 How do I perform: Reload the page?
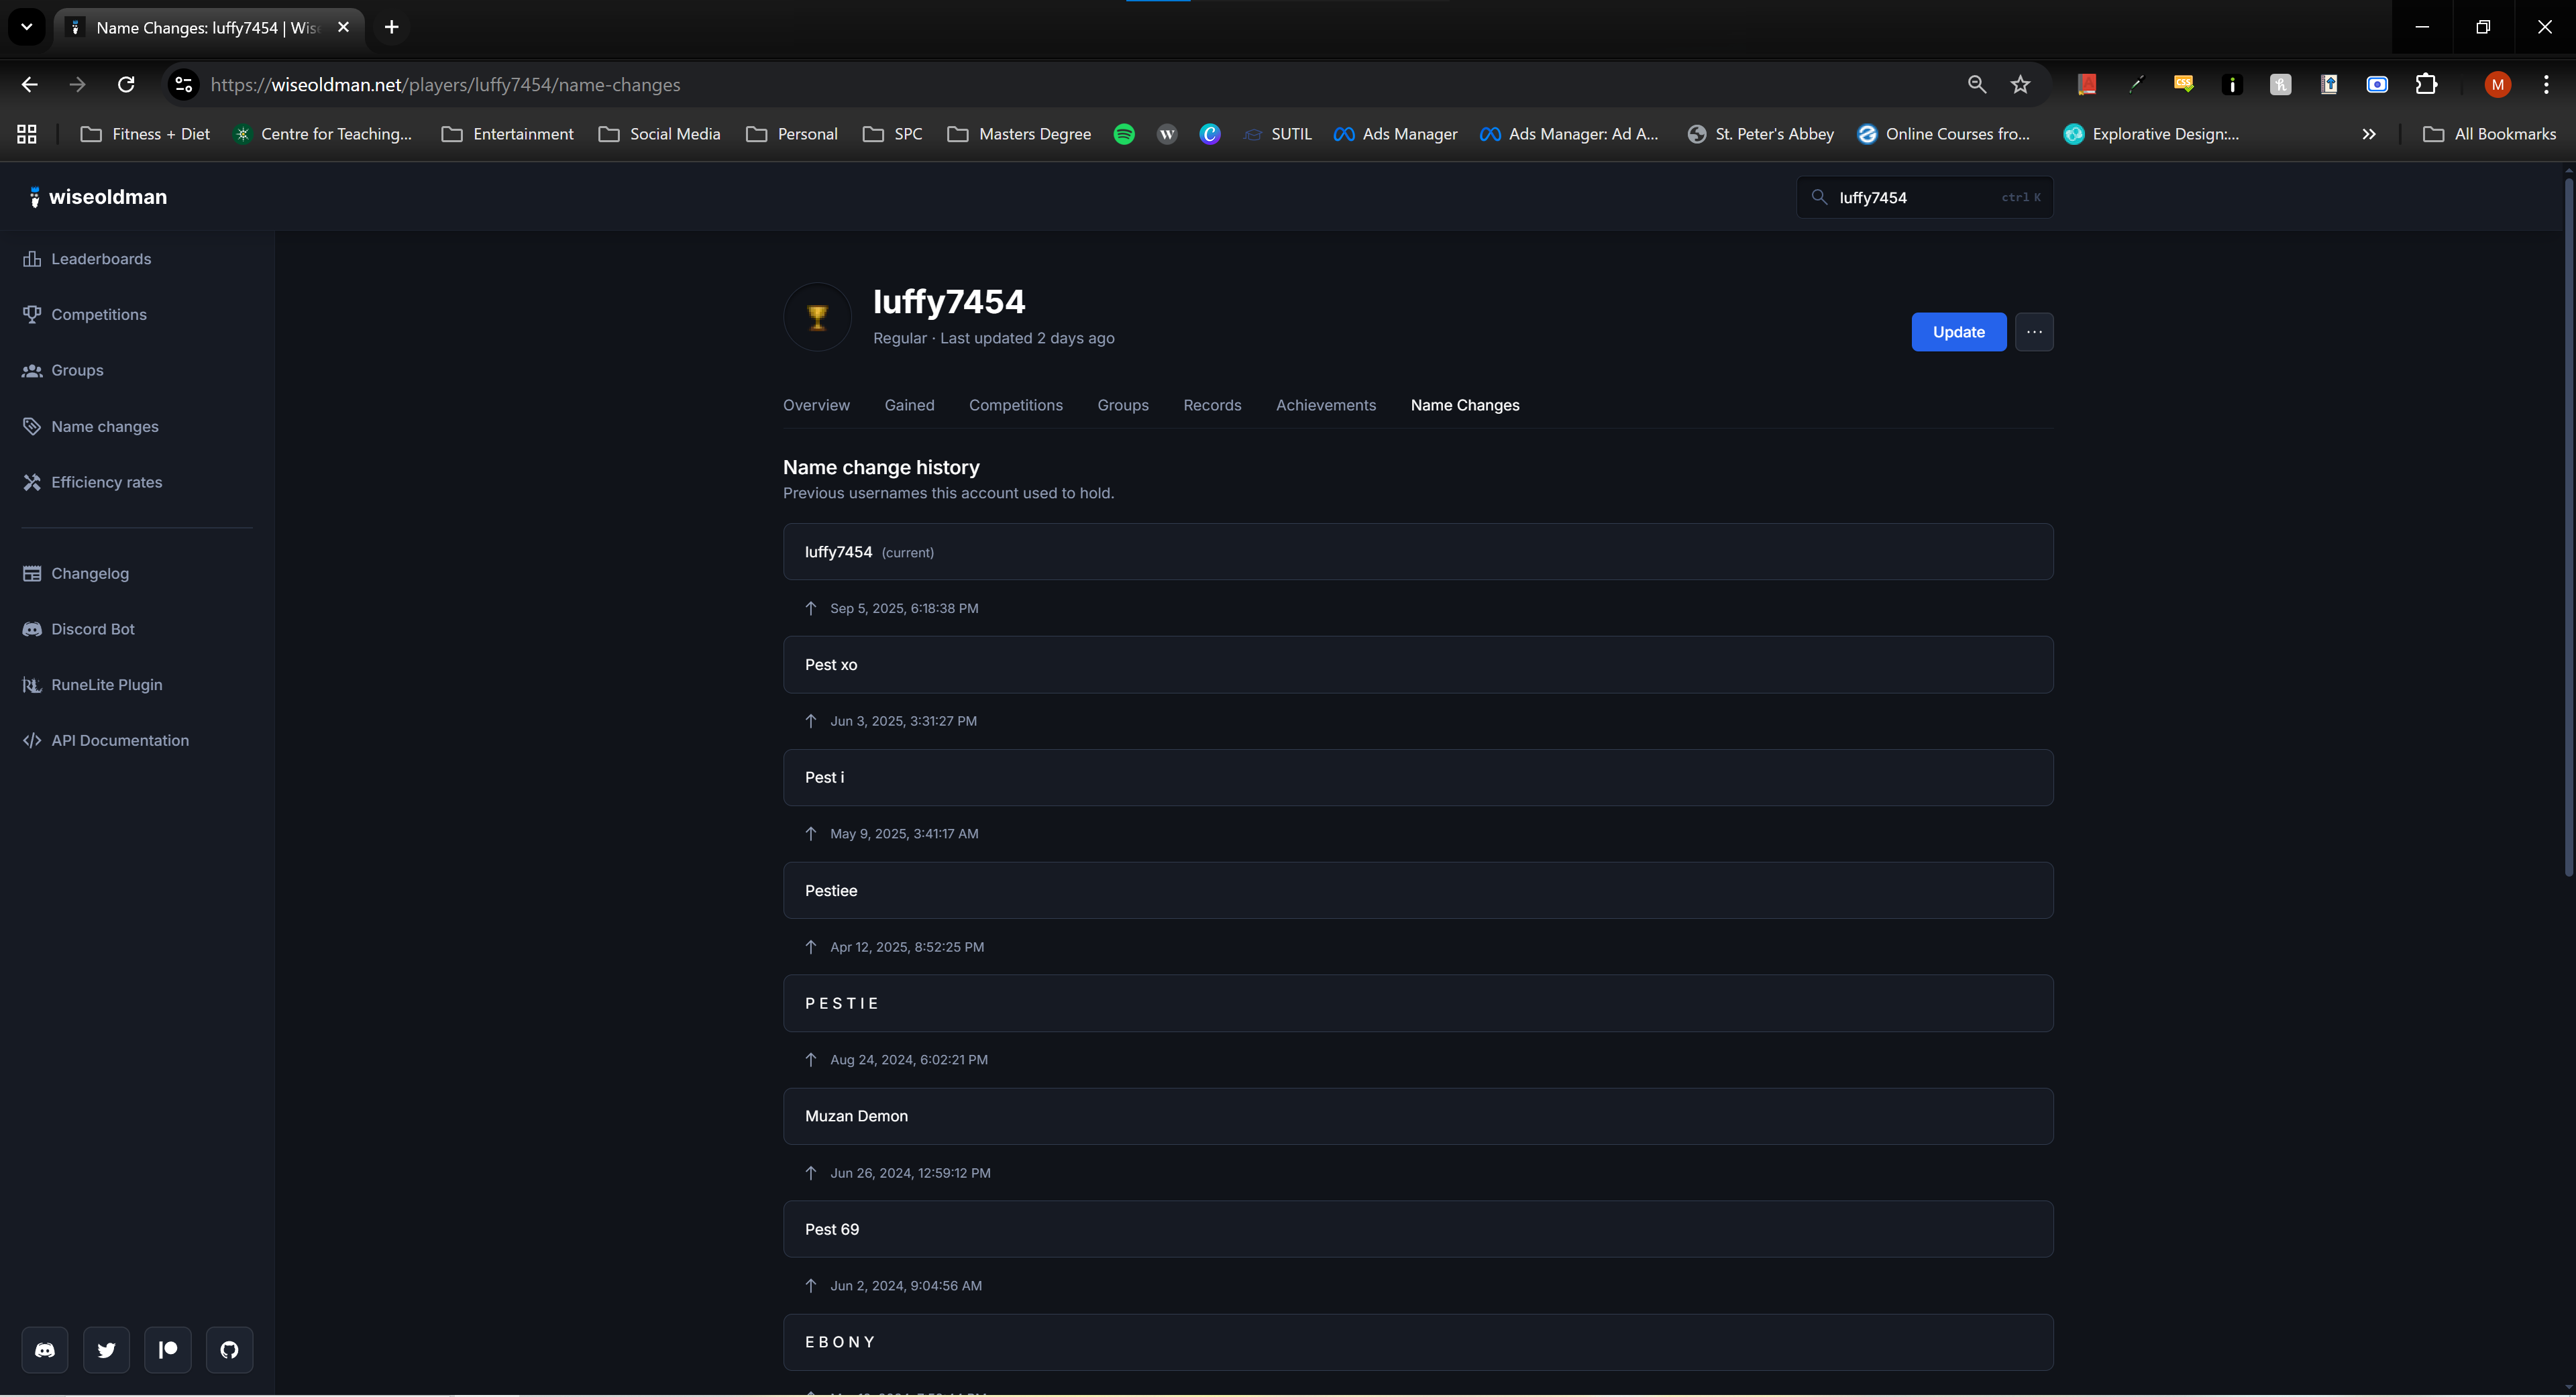(126, 85)
